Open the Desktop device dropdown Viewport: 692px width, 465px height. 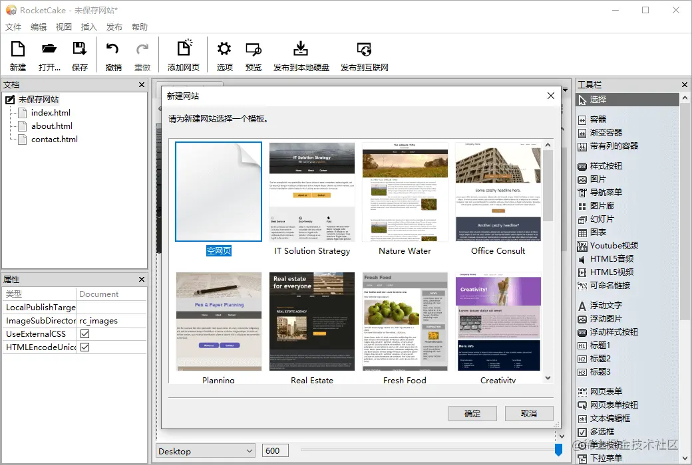click(x=206, y=451)
